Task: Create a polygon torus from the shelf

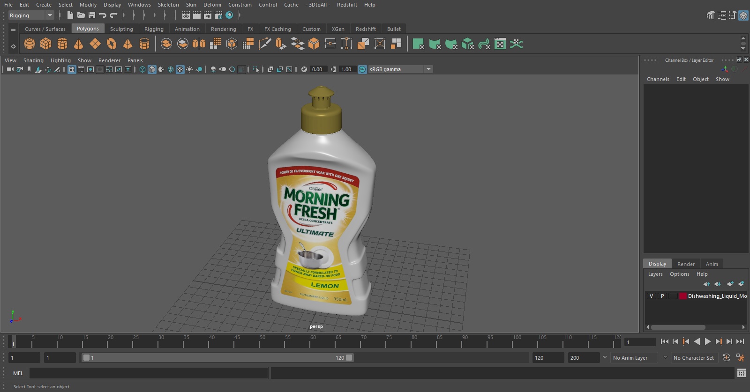Action: [112, 44]
